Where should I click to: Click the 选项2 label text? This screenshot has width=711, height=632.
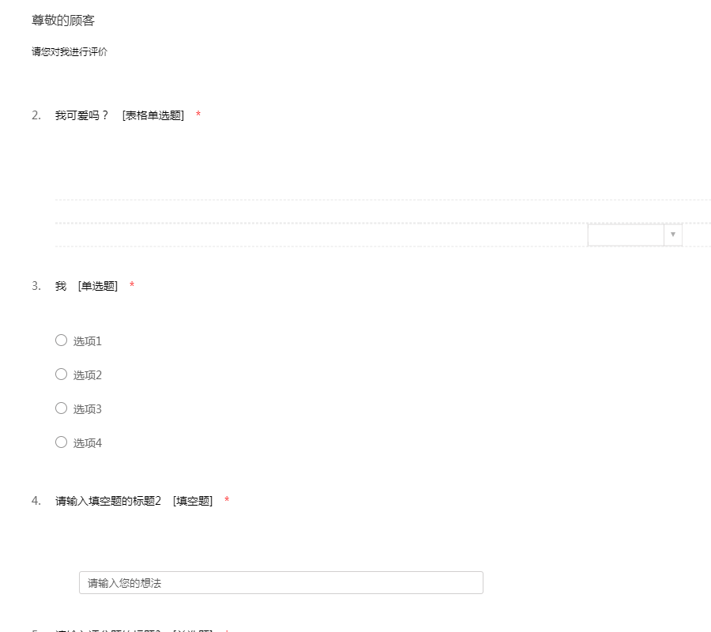click(x=88, y=375)
